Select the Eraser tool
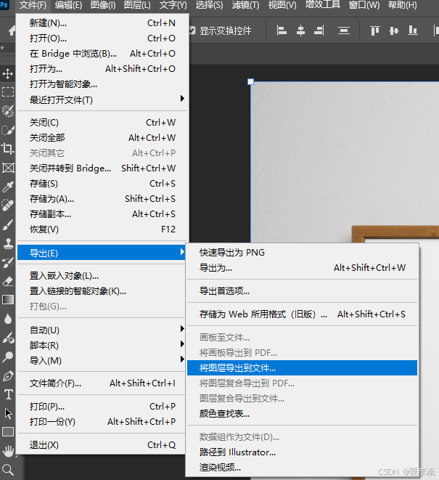 point(8,281)
